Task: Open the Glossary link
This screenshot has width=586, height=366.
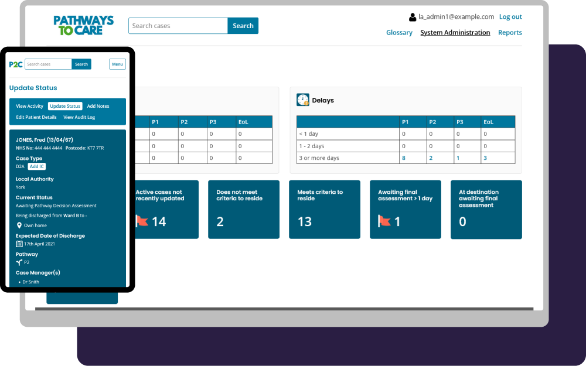Action: (x=399, y=33)
